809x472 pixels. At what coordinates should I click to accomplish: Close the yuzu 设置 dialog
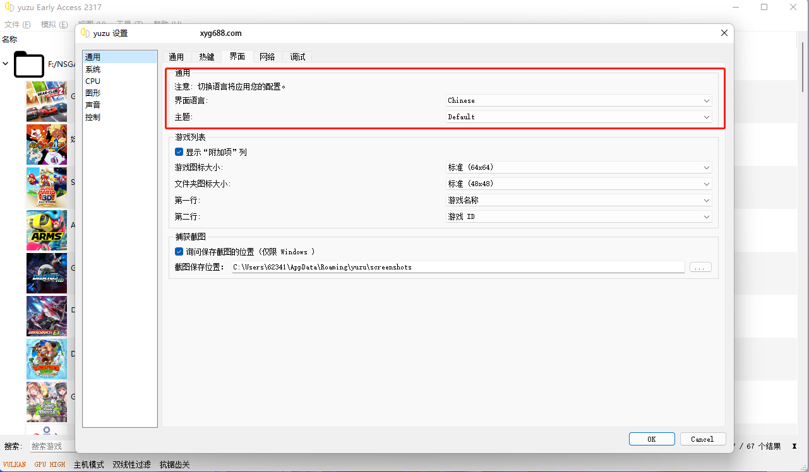724,33
